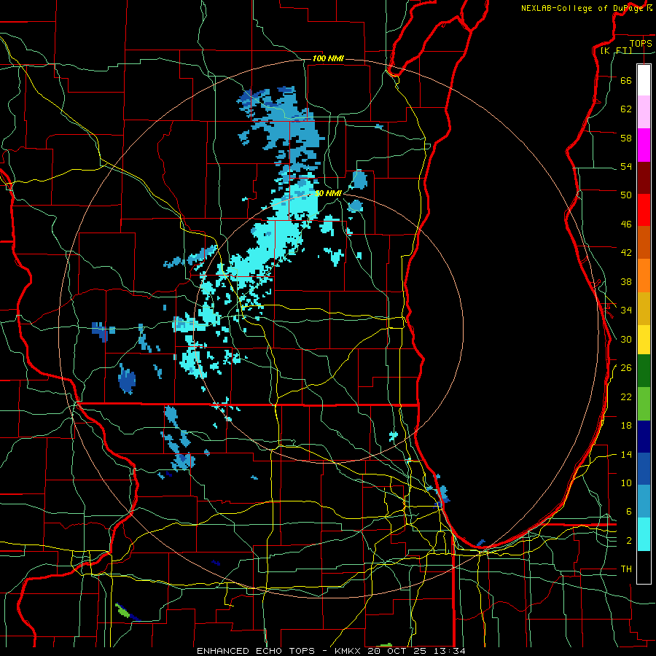The image size is (656, 656).
Task: Click the 54 legend value
Action: click(x=626, y=166)
